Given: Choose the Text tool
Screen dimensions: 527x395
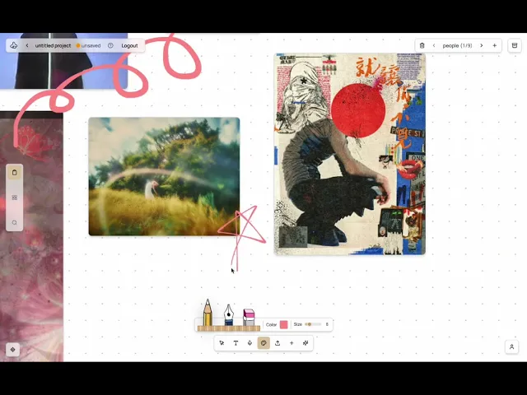Looking at the screenshot, I should (236, 343).
